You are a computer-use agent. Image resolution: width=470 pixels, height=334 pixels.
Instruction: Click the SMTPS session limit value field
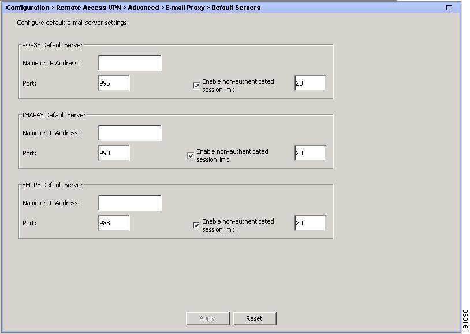coord(310,223)
